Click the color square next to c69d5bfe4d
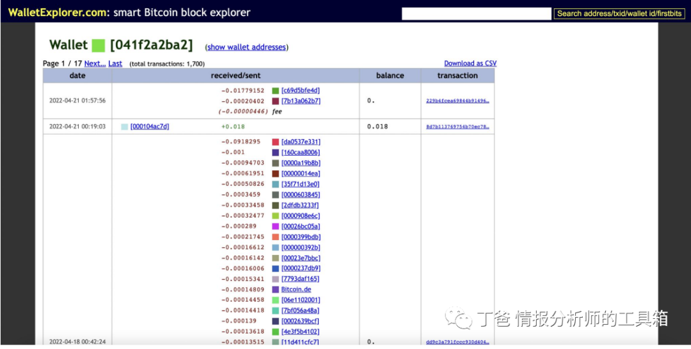This screenshot has height=349, width=691. point(275,91)
